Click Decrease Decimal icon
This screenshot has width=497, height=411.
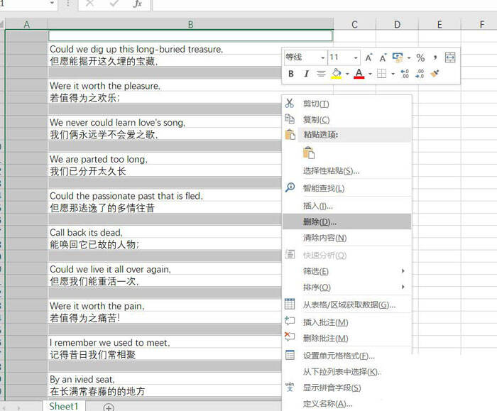[x=420, y=74]
